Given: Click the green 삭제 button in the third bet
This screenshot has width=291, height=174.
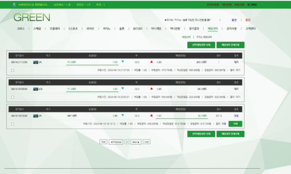Looking at the screenshot, I should pyautogui.click(x=235, y=124).
